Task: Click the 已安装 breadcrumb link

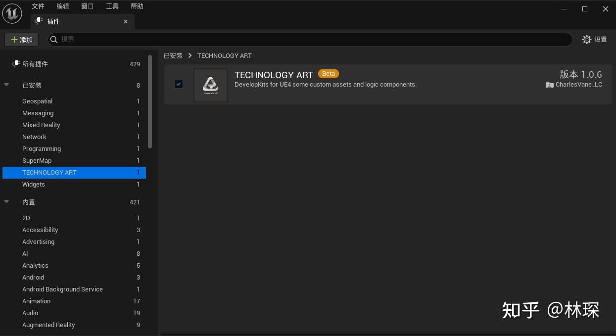Action: 173,55
